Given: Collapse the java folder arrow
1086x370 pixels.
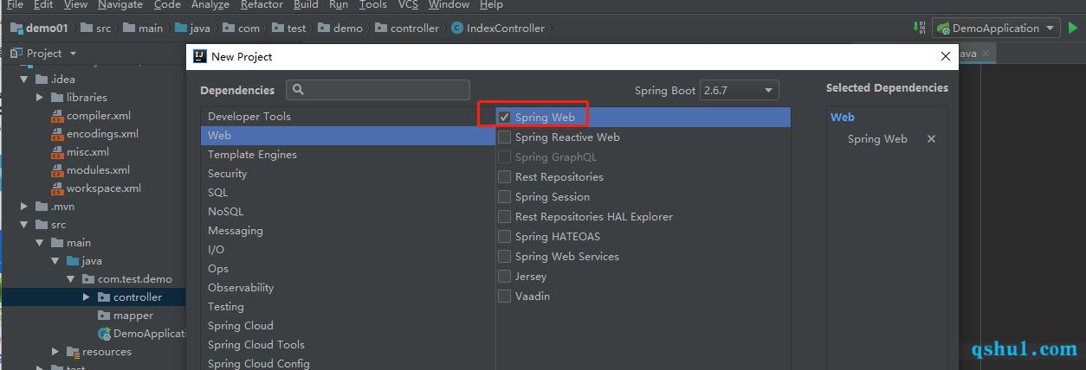Looking at the screenshot, I should 55,261.
